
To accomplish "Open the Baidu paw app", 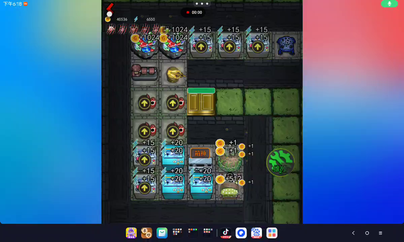I will (257, 233).
